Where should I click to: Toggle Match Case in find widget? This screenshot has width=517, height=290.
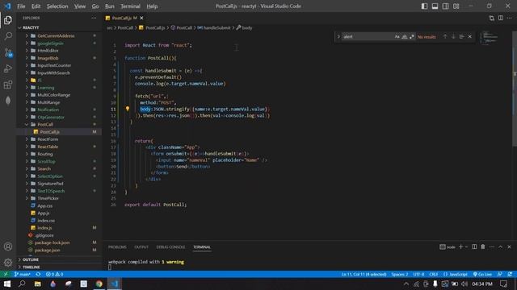397,37
